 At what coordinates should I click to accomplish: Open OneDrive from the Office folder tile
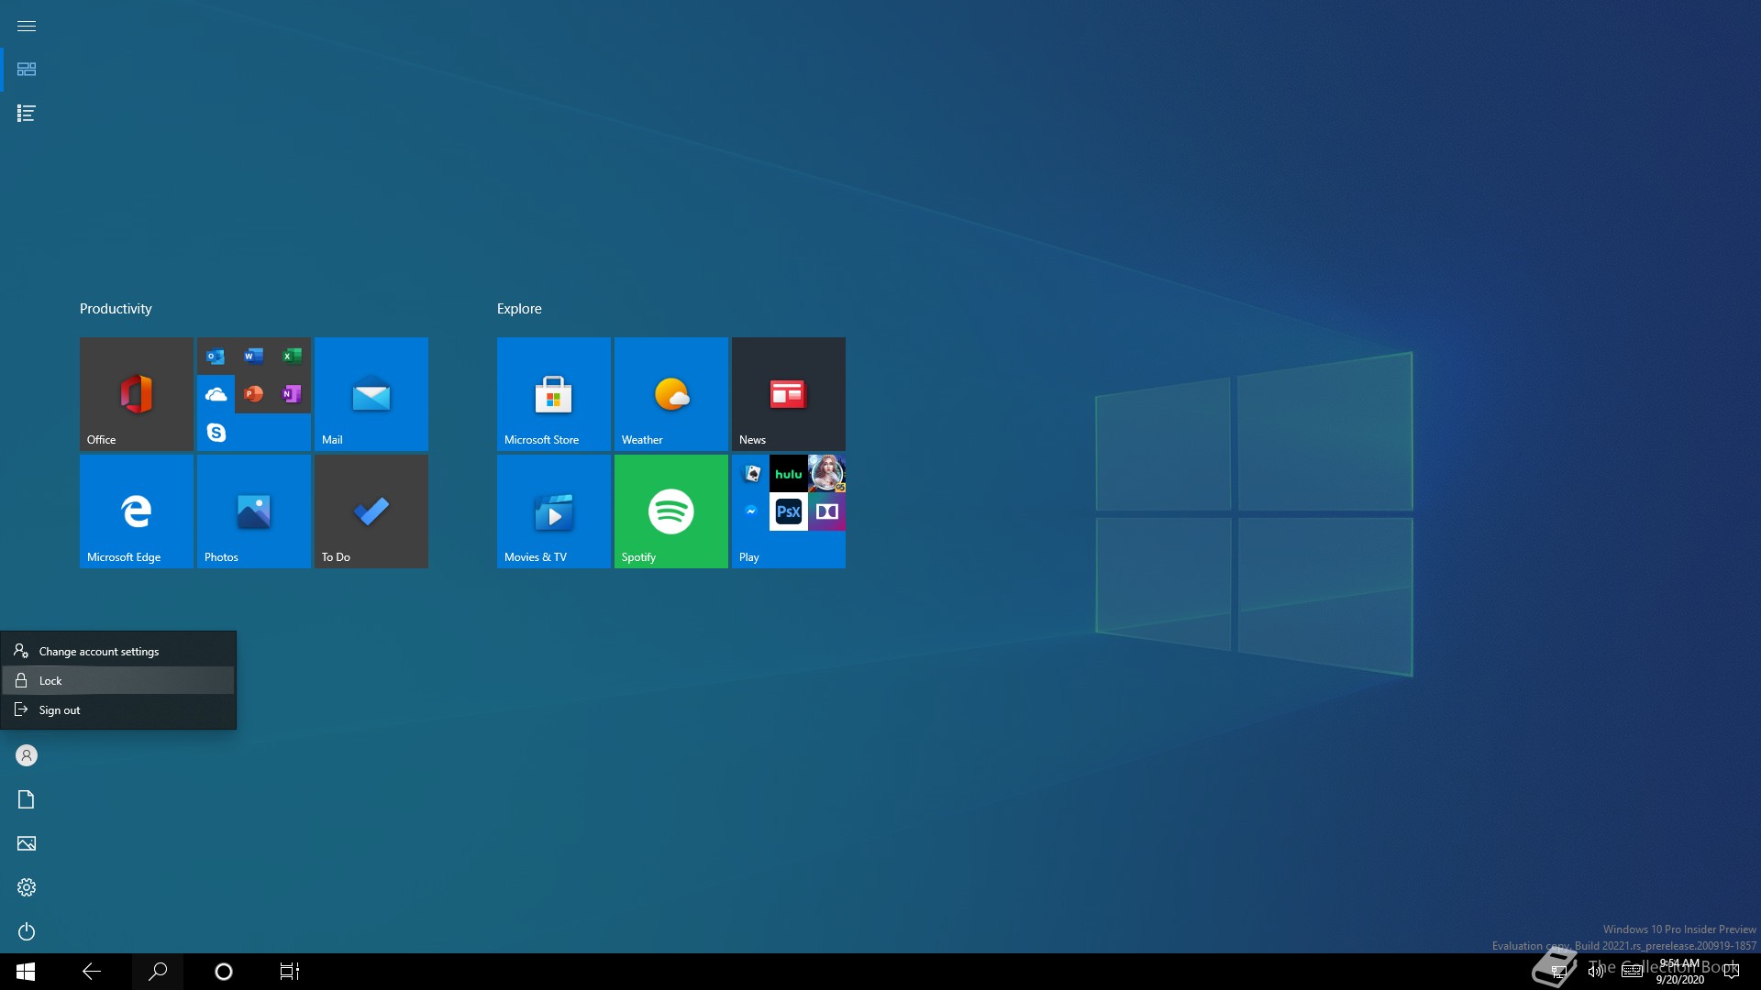click(x=216, y=394)
